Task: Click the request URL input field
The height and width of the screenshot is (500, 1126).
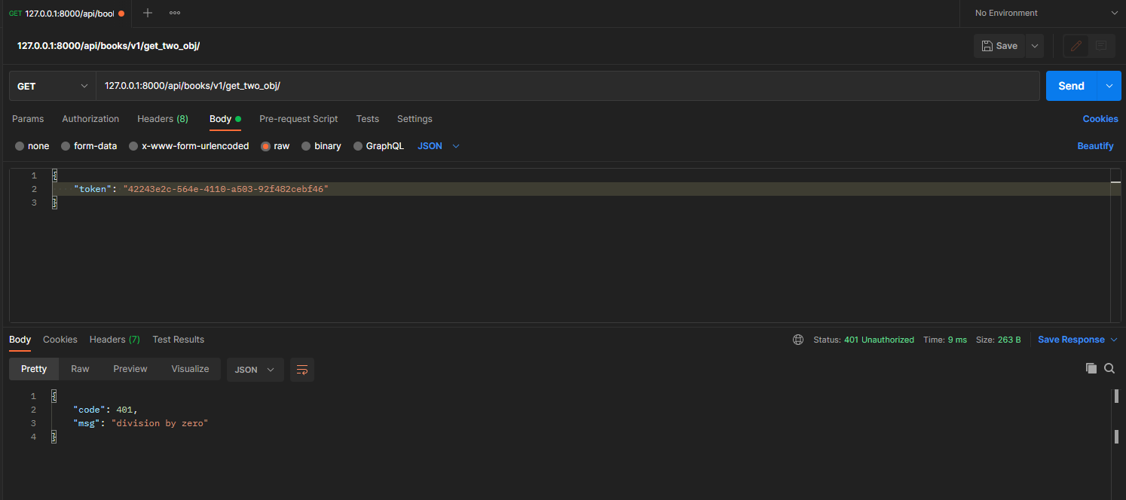Action: pyautogui.click(x=565, y=86)
